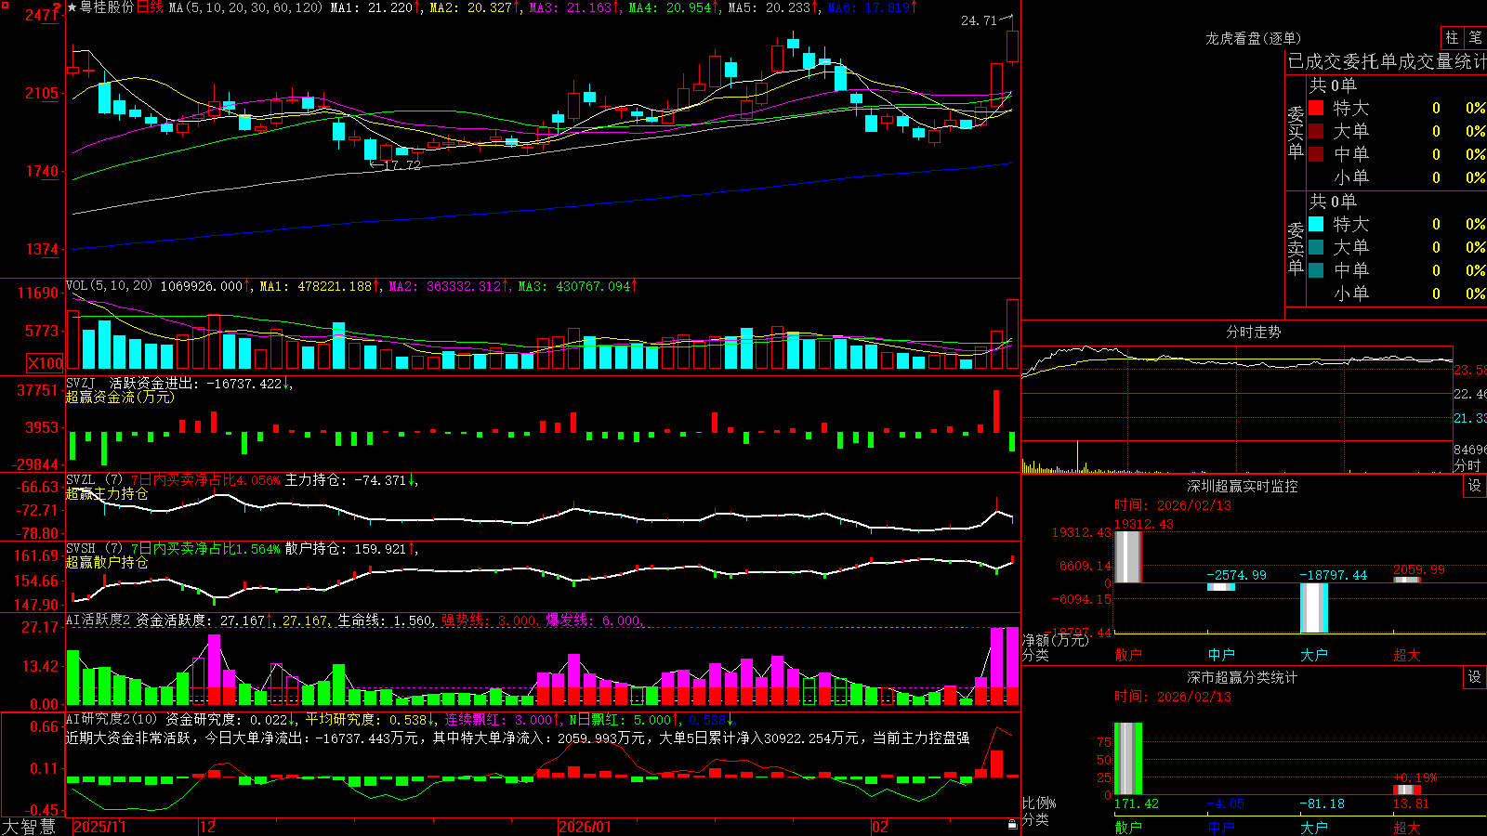Click the 粤桂股份 stock name
The height and width of the screenshot is (836, 1487).
107,7
